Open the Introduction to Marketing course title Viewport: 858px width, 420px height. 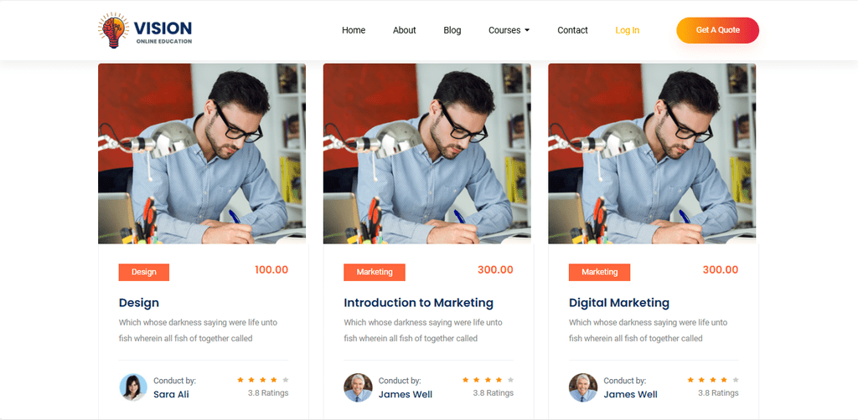[x=419, y=303]
